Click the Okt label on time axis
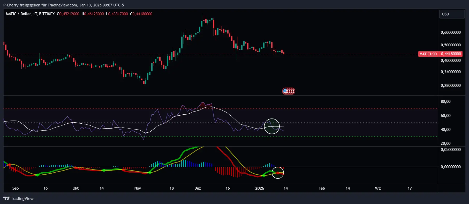 (x=75, y=188)
